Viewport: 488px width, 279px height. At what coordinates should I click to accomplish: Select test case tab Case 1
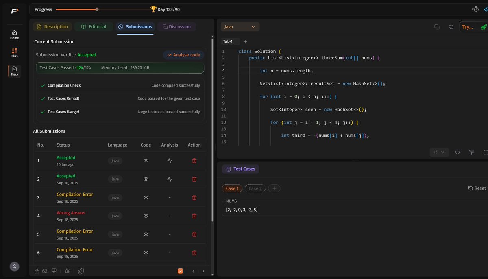coord(232,188)
